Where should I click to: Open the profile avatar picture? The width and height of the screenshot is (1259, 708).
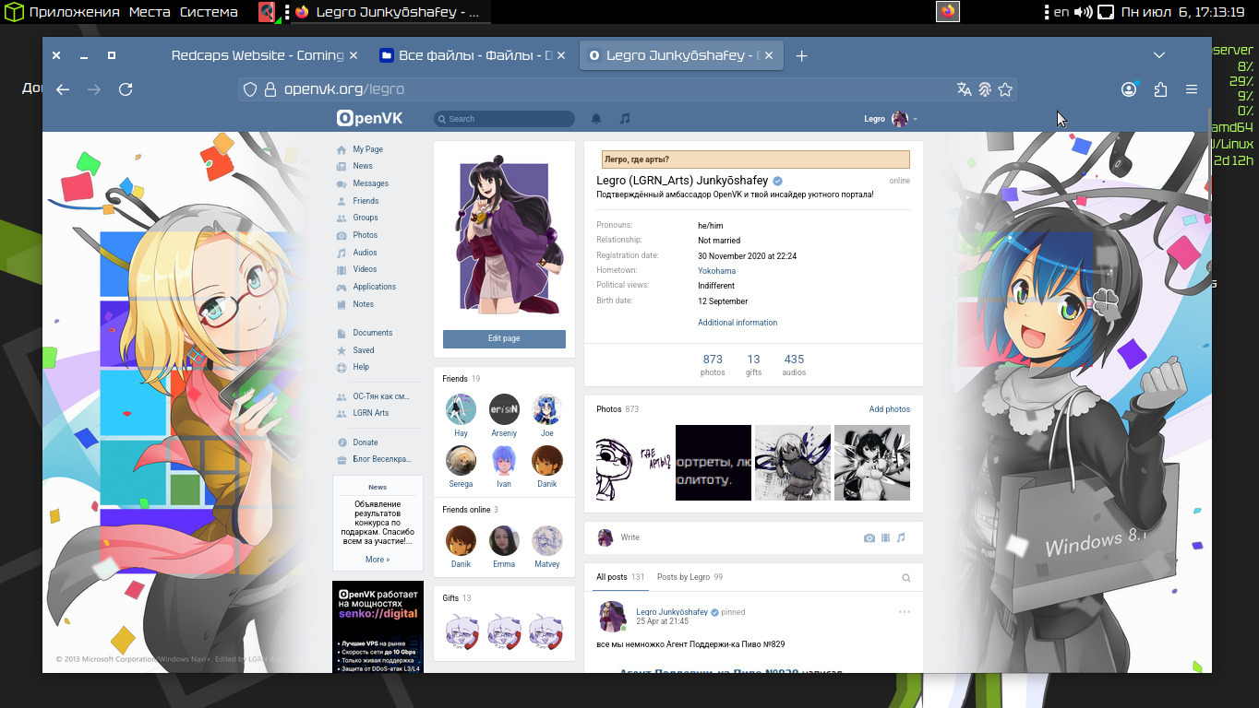click(504, 240)
